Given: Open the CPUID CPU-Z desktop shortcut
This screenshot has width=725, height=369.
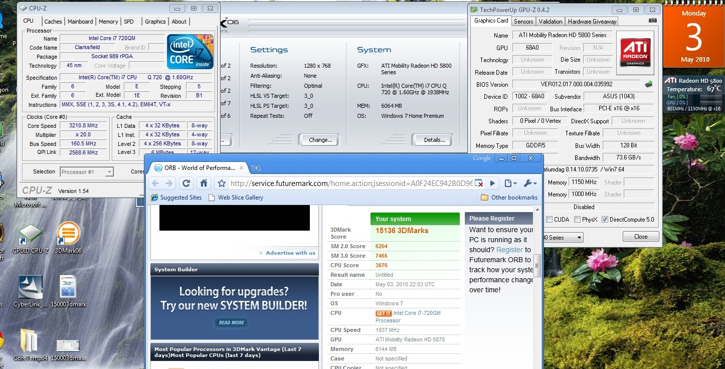Looking at the screenshot, I should point(30,239).
